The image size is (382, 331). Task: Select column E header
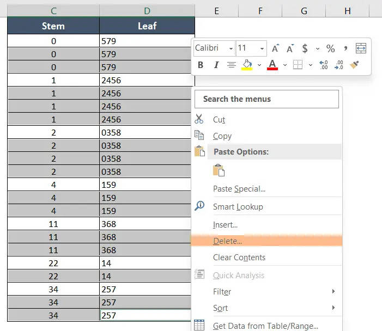216,11
